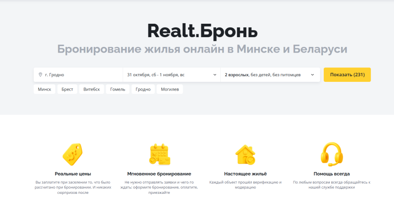Click the Показать (231) button
Screen dimensions: 394x212
(347, 75)
